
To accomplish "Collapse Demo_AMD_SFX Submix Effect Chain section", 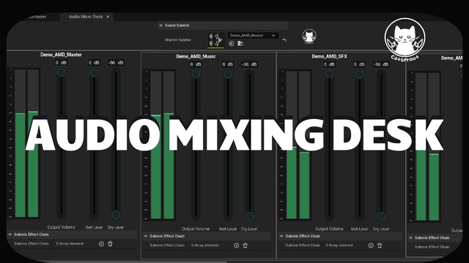I will 281,237.
